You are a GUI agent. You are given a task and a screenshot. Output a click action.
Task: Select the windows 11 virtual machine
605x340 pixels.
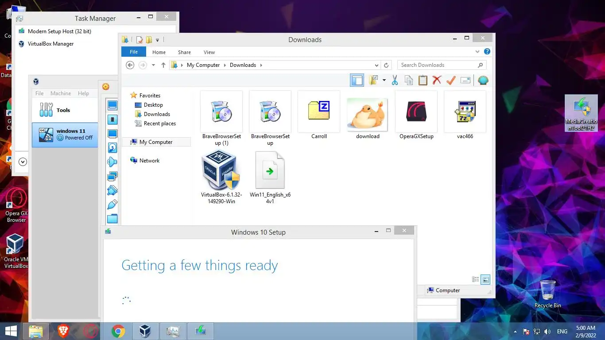(65, 135)
